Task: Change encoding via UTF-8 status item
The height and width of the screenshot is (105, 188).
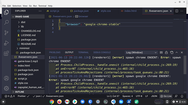Action: (x=139, y=96)
